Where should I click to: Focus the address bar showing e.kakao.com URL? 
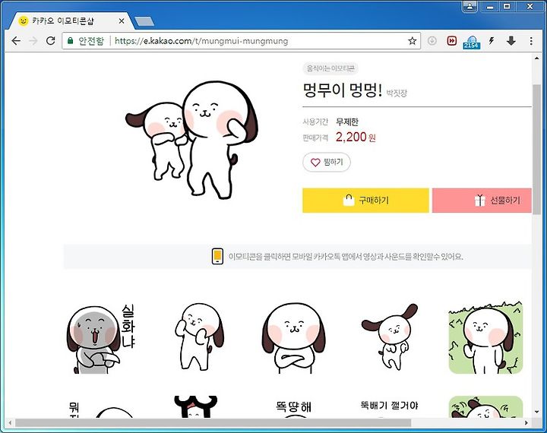(x=241, y=41)
